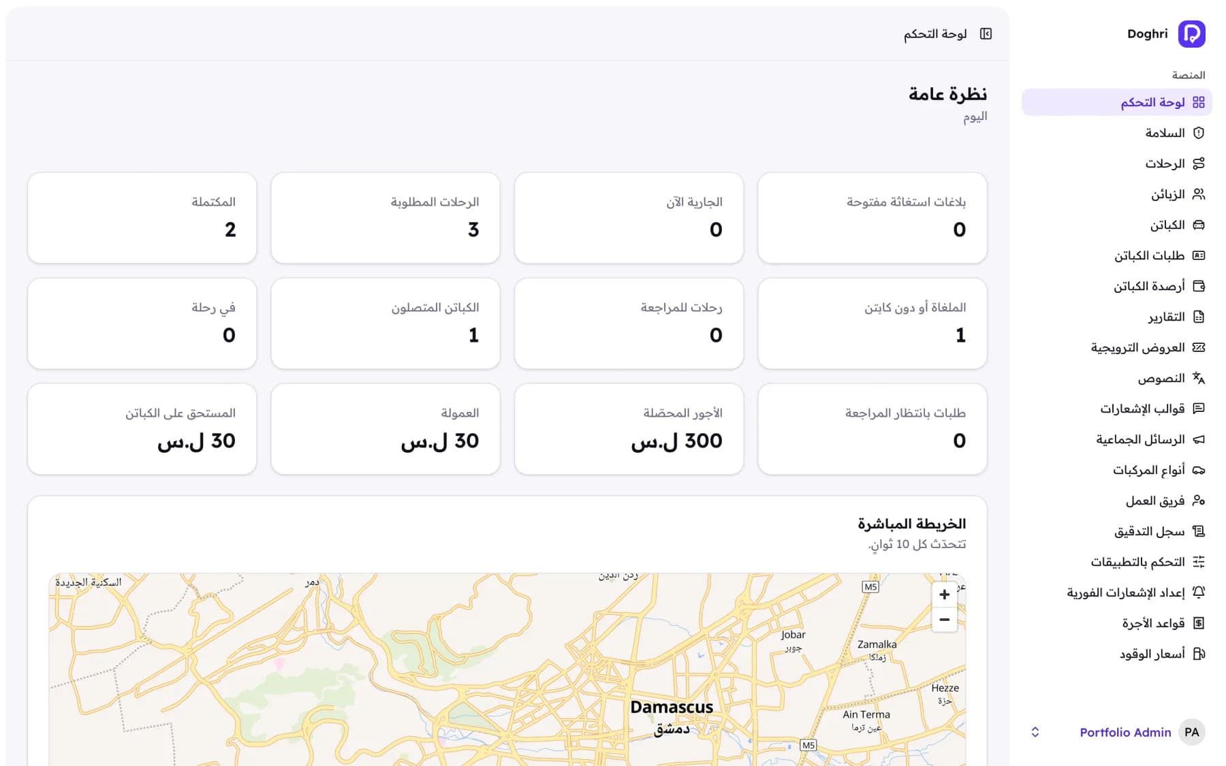Open الرحلات route icon in sidebar
This screenshot has width=1226, height=766.
pyautogui.click(x=1199, y=163)
